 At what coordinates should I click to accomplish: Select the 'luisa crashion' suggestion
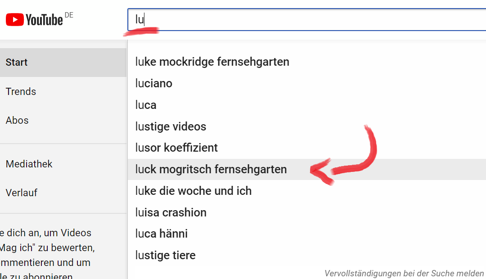tap(171, 212)
